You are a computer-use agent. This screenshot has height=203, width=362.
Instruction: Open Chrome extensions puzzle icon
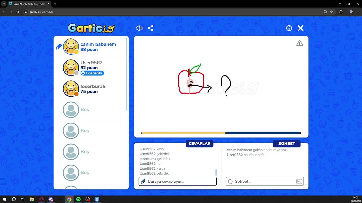[x=341, y=12]
